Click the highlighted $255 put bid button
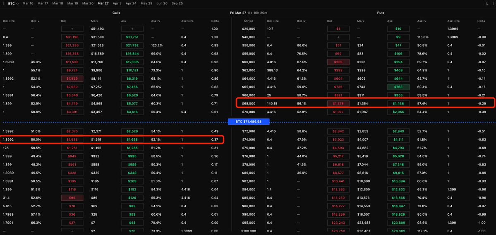This screenshot has height=235, width=496. pos(338,62)
